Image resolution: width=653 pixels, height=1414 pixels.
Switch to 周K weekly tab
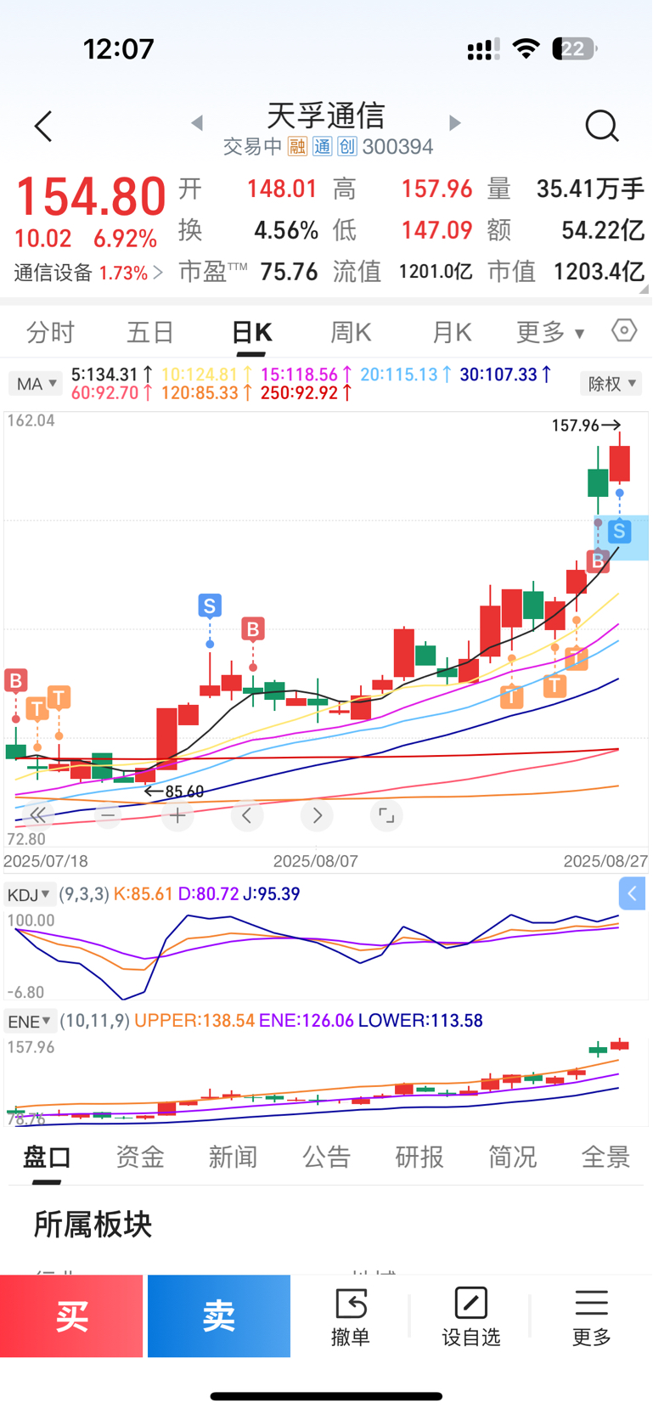[351, 332]
